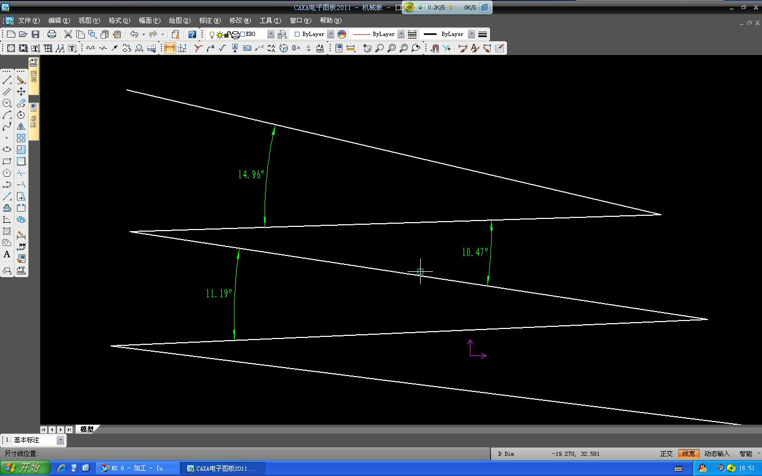Toggle 动态输入 (dynamic input) mode
762x476 pixels.
tap(716, 454)
